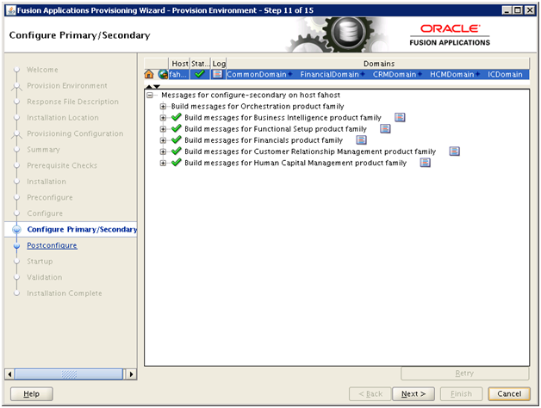Image resolution: width=541 pixels, height=408 pixels.
Task: Collapse Messages for configure-secondary on host fahost
Action: click(x=150, y=96)
